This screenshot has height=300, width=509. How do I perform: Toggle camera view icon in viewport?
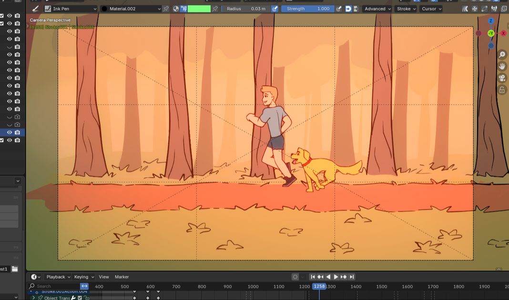tap(502, 78)
